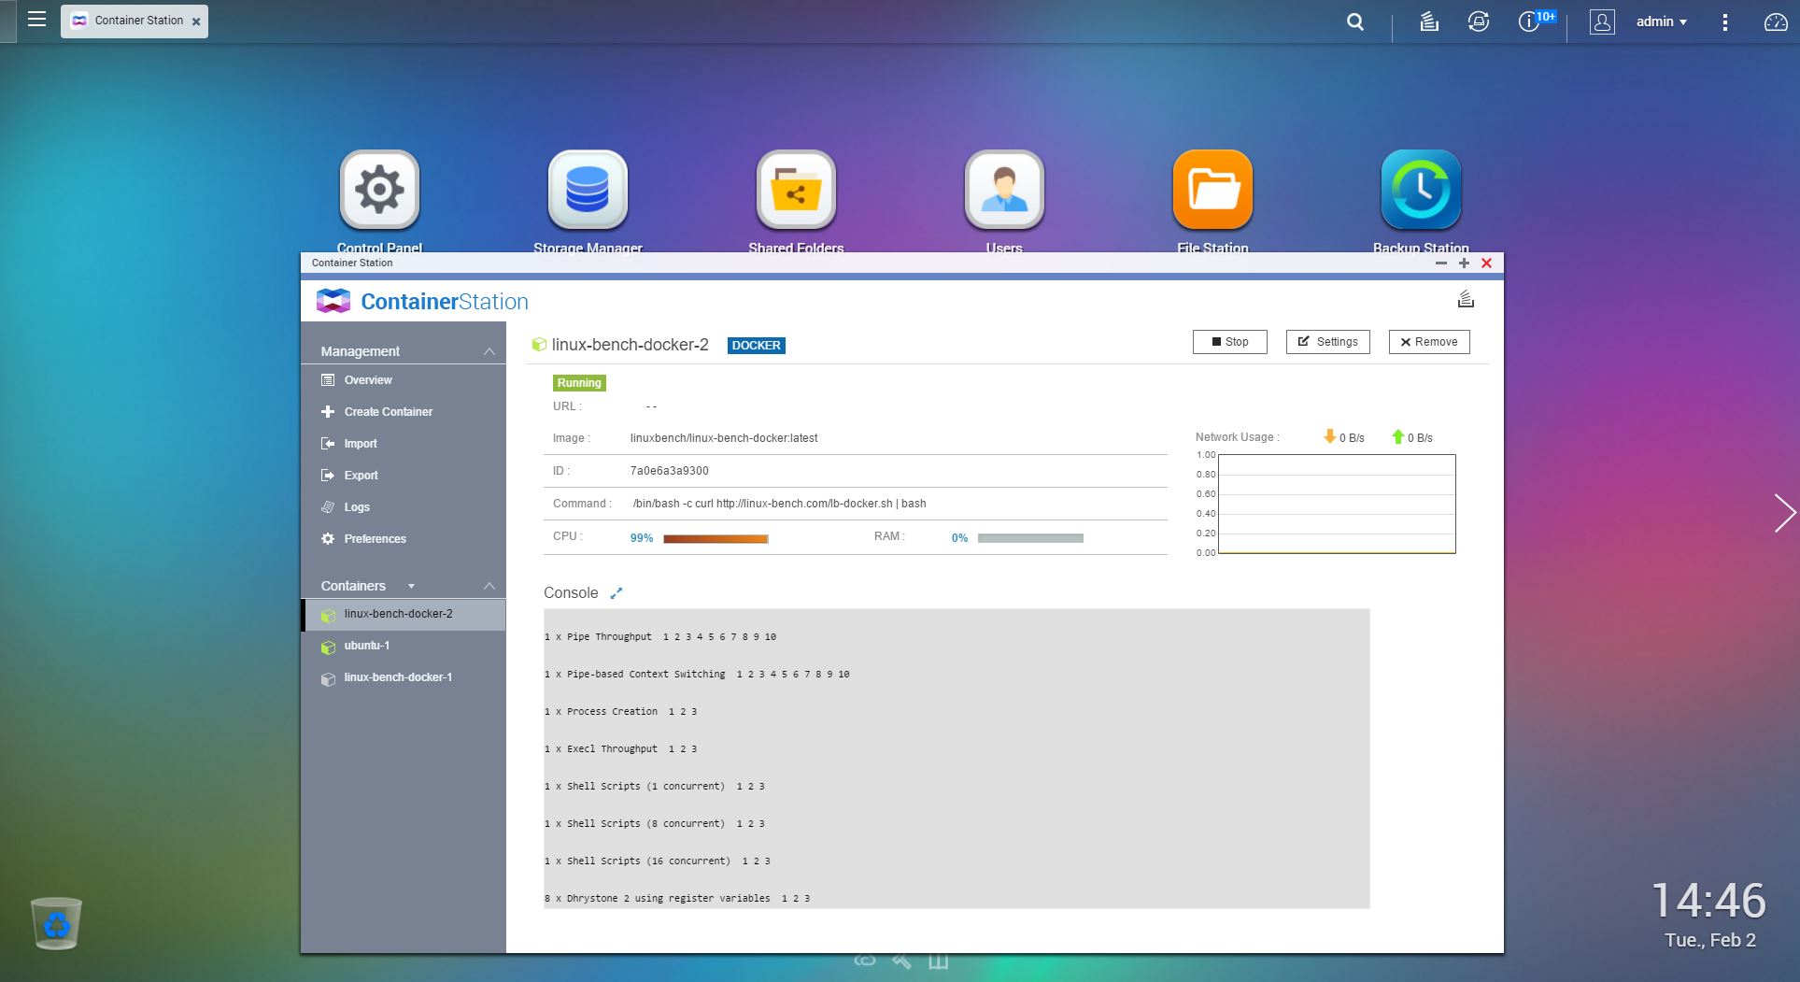Screen dimensions: 1800x982
Task: Select the ubuntu-1 container
Action: click(366, 646)
